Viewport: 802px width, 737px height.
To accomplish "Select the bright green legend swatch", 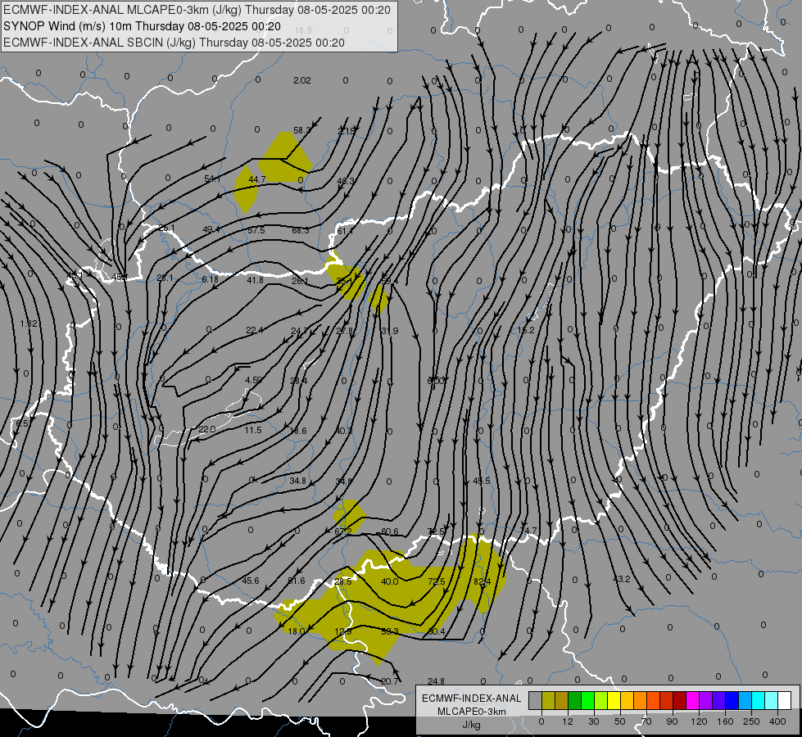I will click(587, 700).
